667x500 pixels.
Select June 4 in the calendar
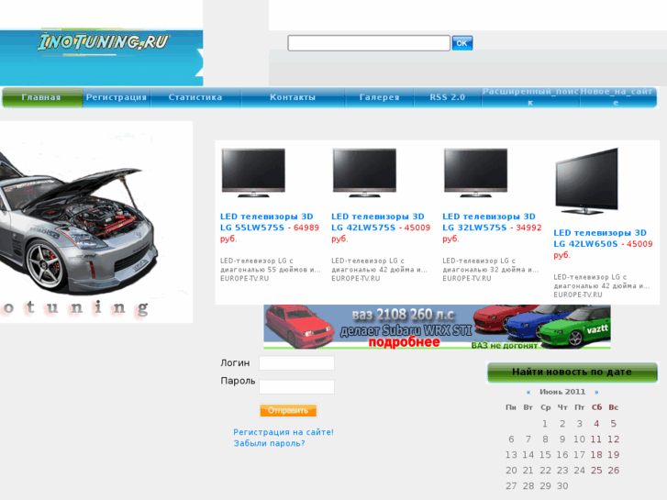[596, 424]
